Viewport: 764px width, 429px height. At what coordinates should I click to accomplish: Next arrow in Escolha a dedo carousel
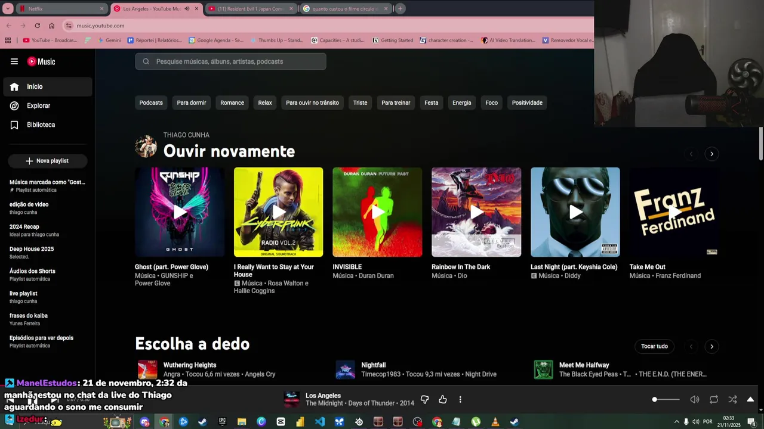[x=711, y=346]
